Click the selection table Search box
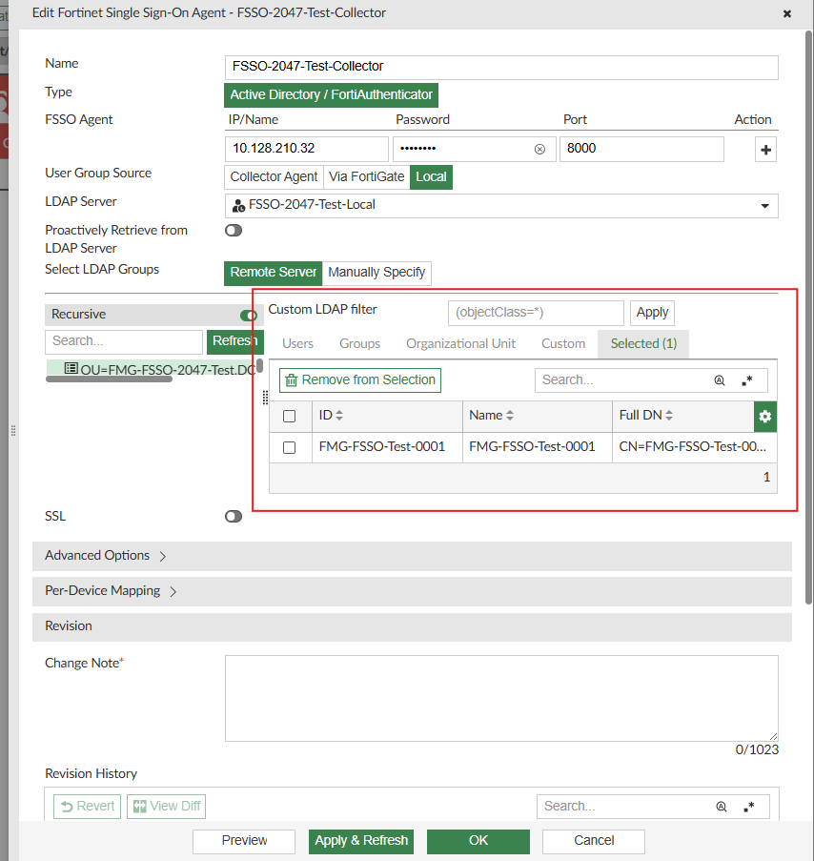Viewport: 814px width, 861px height. [651, 380]
